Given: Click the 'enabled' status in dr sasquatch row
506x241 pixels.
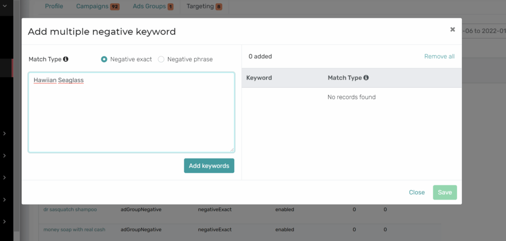Looking at the screenshot, I should pos(285,209).
